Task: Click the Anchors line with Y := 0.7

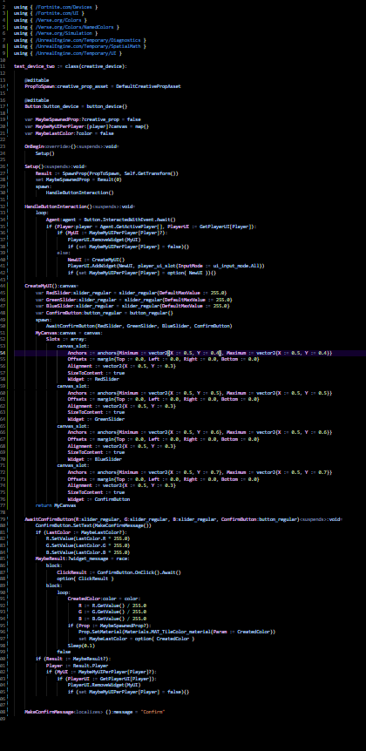Action: pos(200,473)
